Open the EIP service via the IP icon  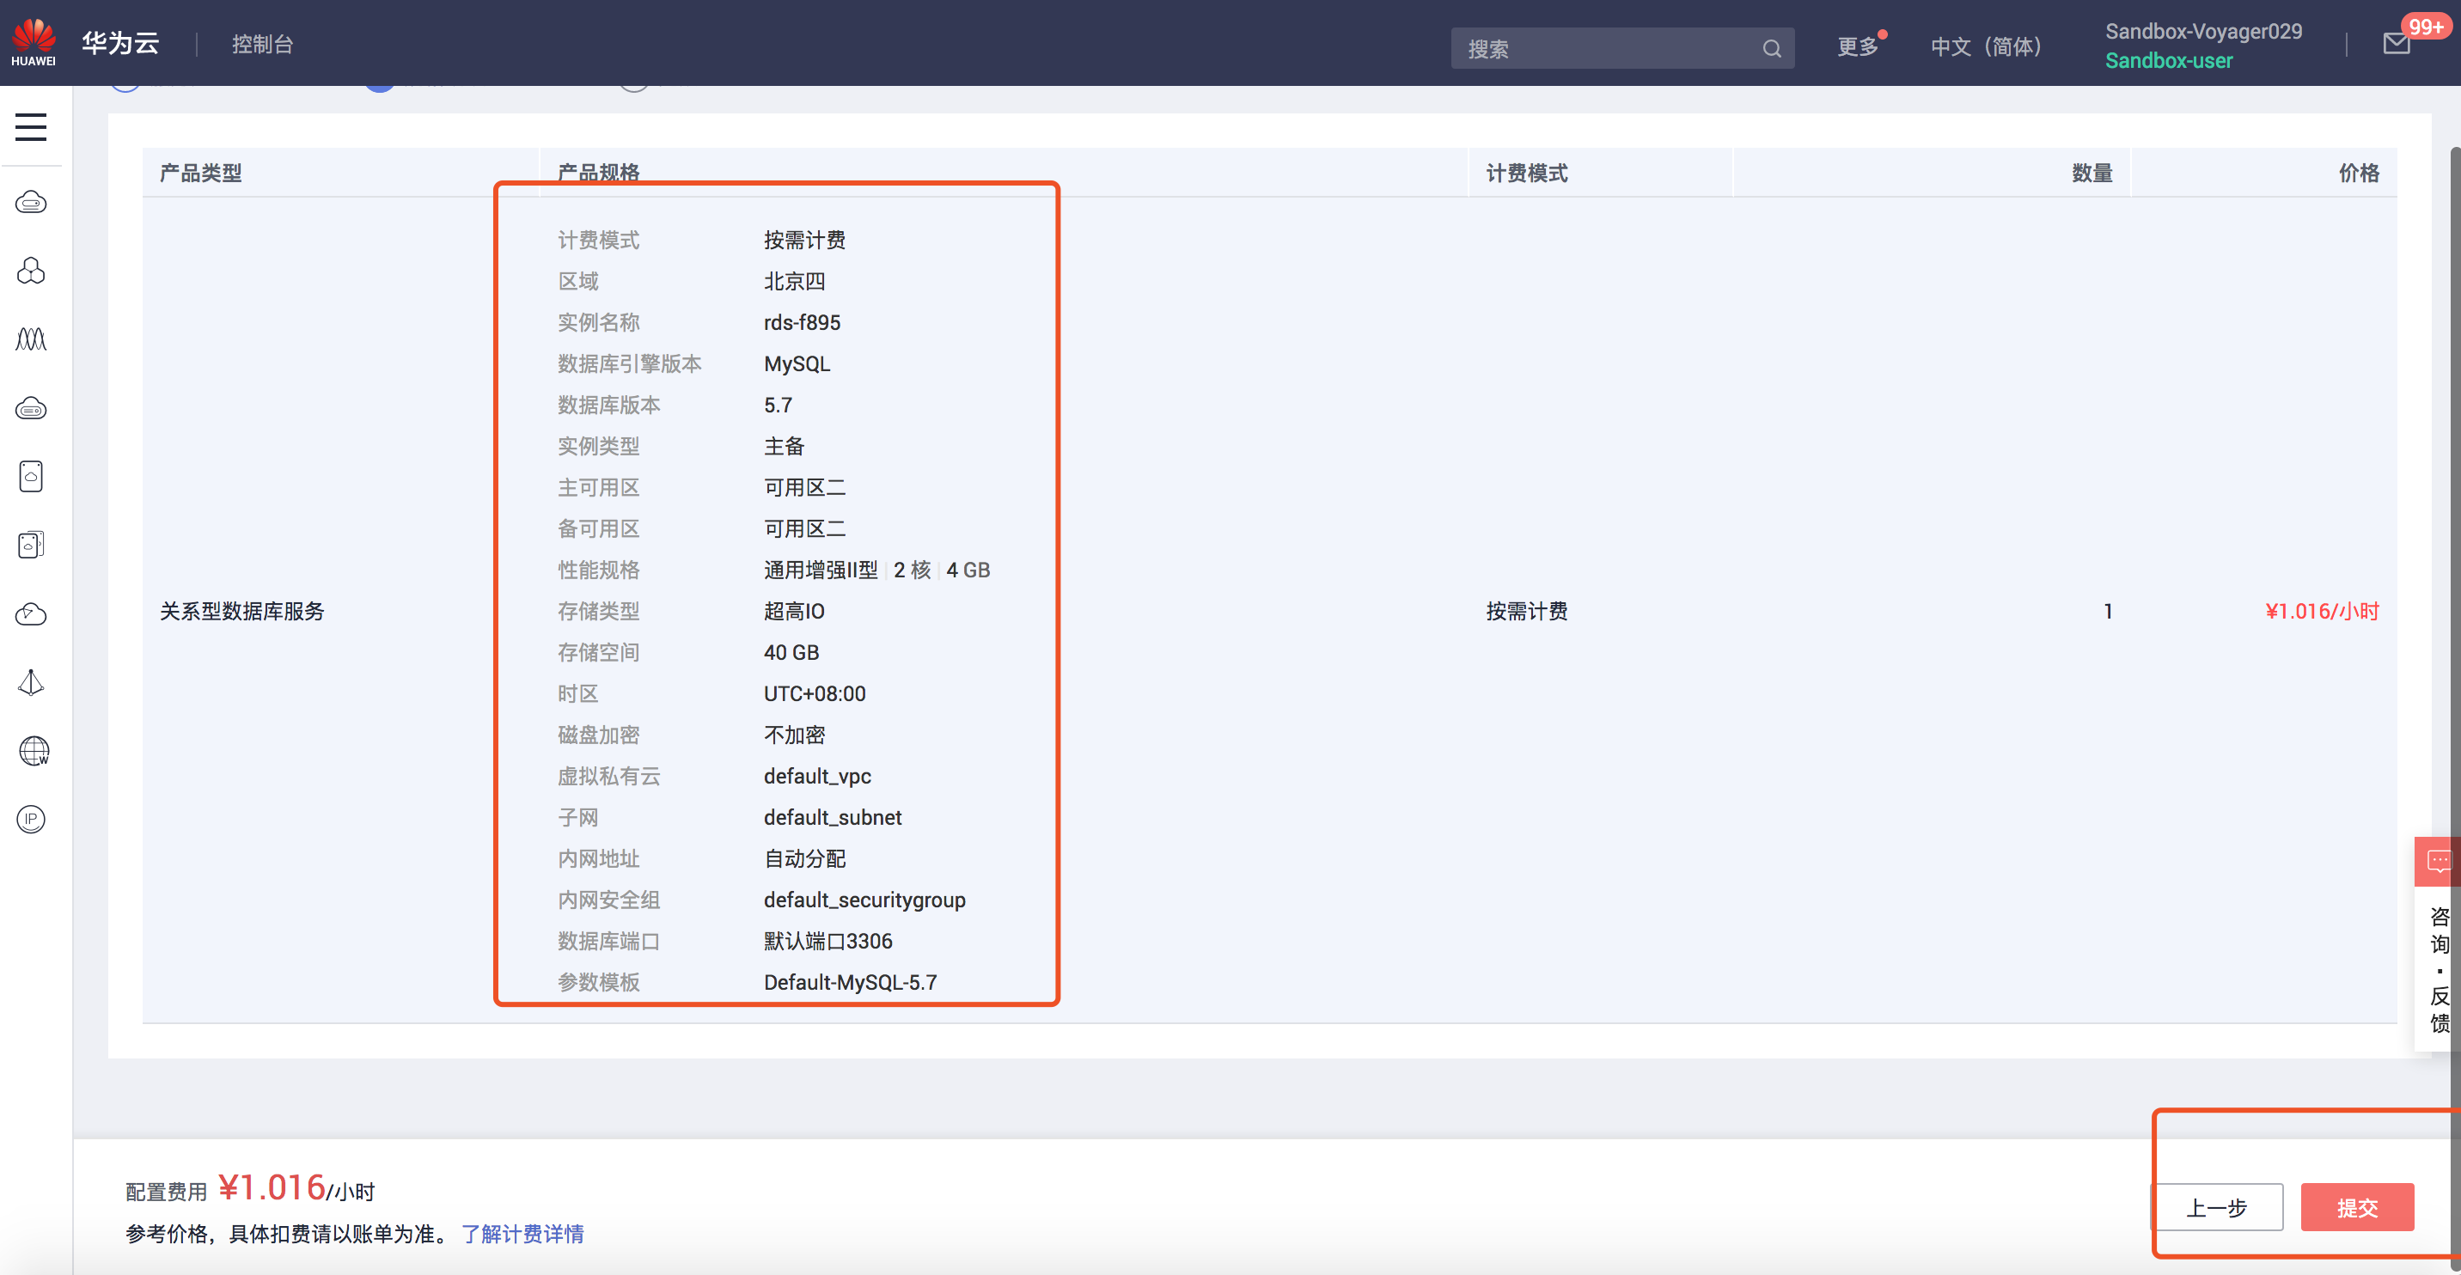[32, 820]
